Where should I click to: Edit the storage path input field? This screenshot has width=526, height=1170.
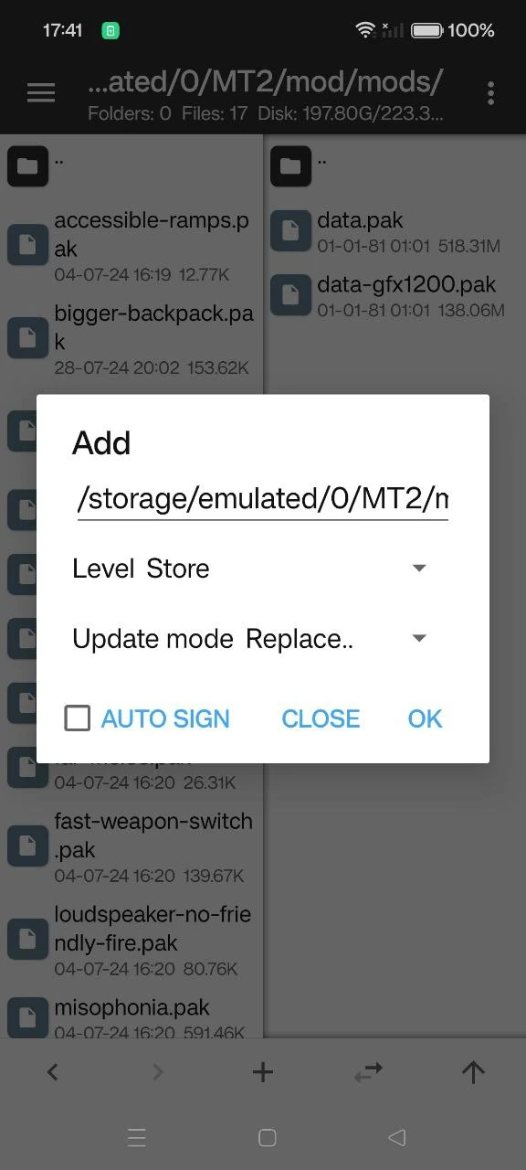pos(263,500)
